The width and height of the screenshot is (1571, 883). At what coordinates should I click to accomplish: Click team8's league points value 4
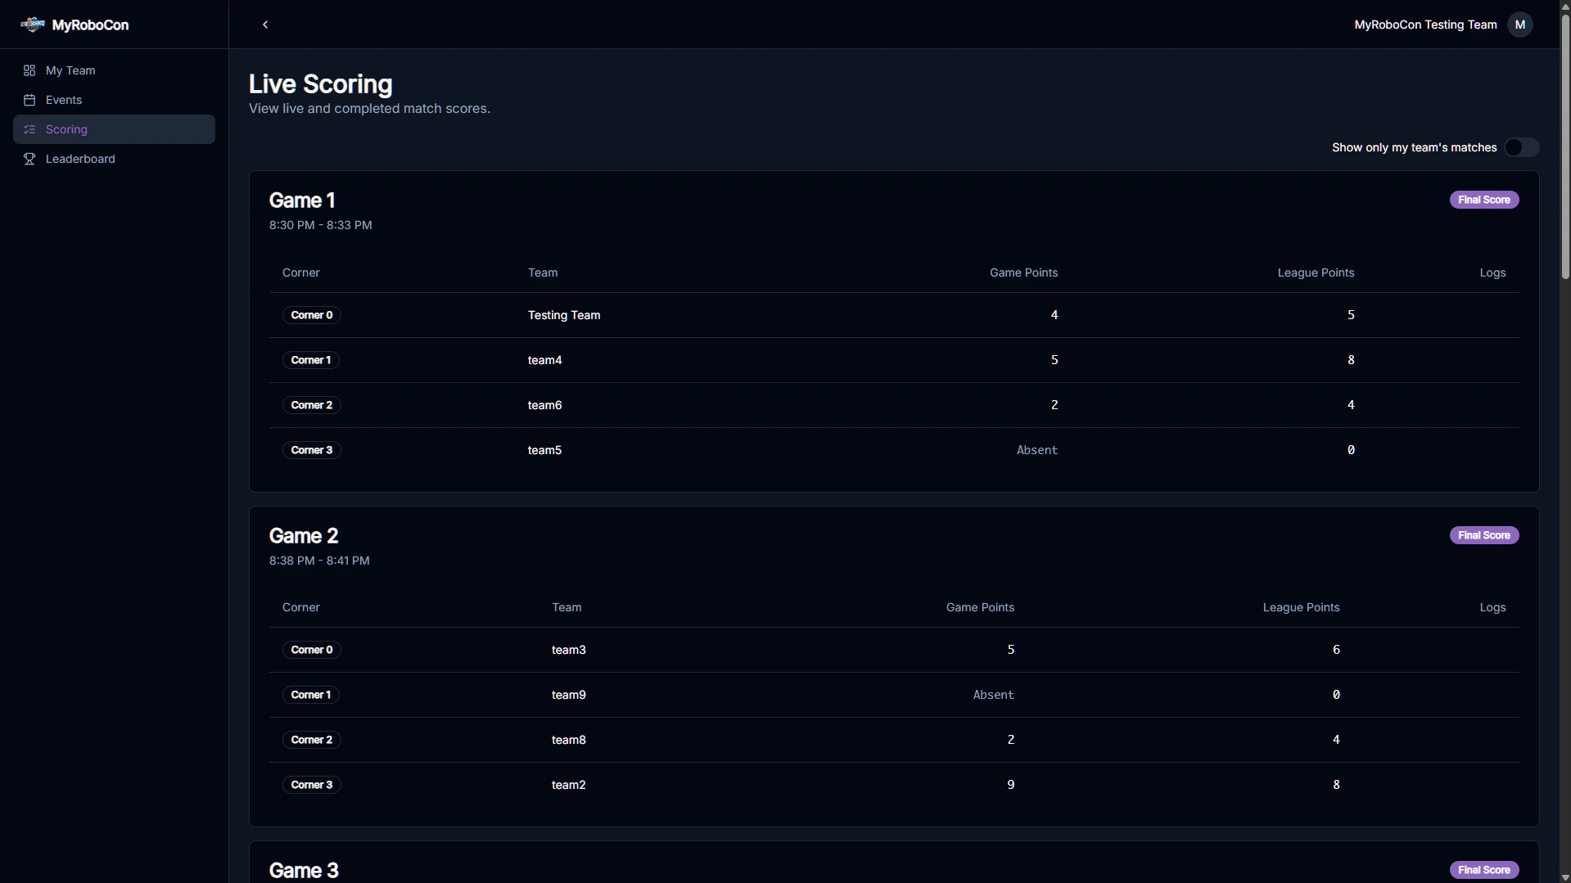click(x=1336, y=740)
